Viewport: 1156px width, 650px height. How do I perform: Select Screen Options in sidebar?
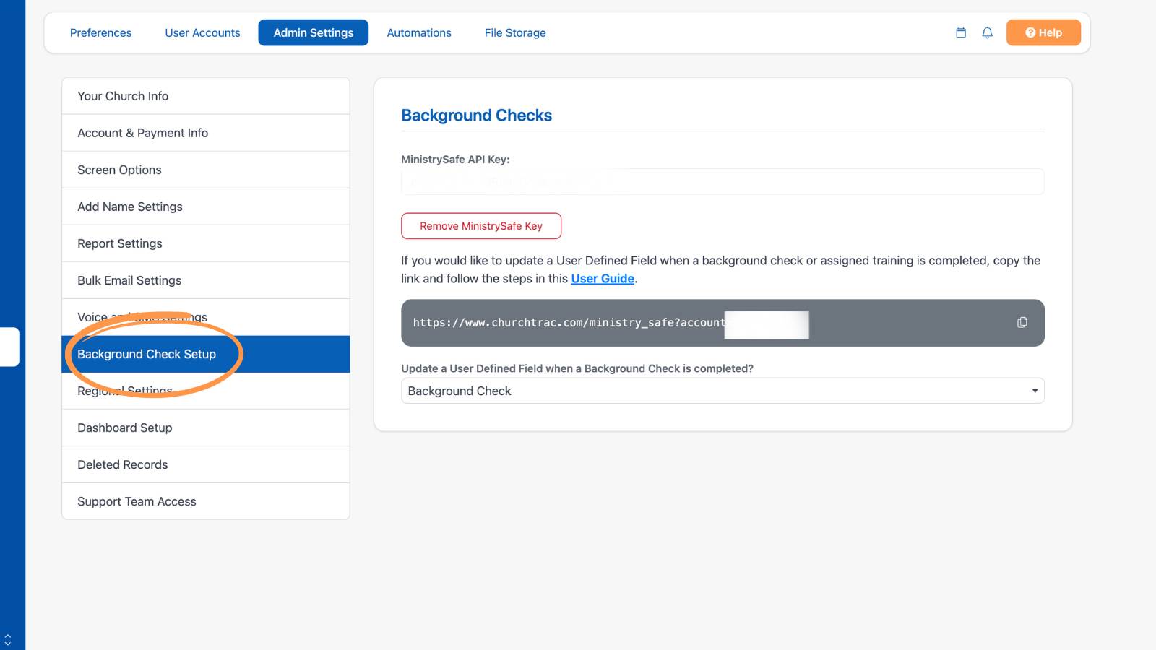[206, 170]
